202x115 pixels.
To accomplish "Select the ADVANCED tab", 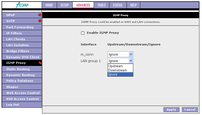I will [83, 5].
